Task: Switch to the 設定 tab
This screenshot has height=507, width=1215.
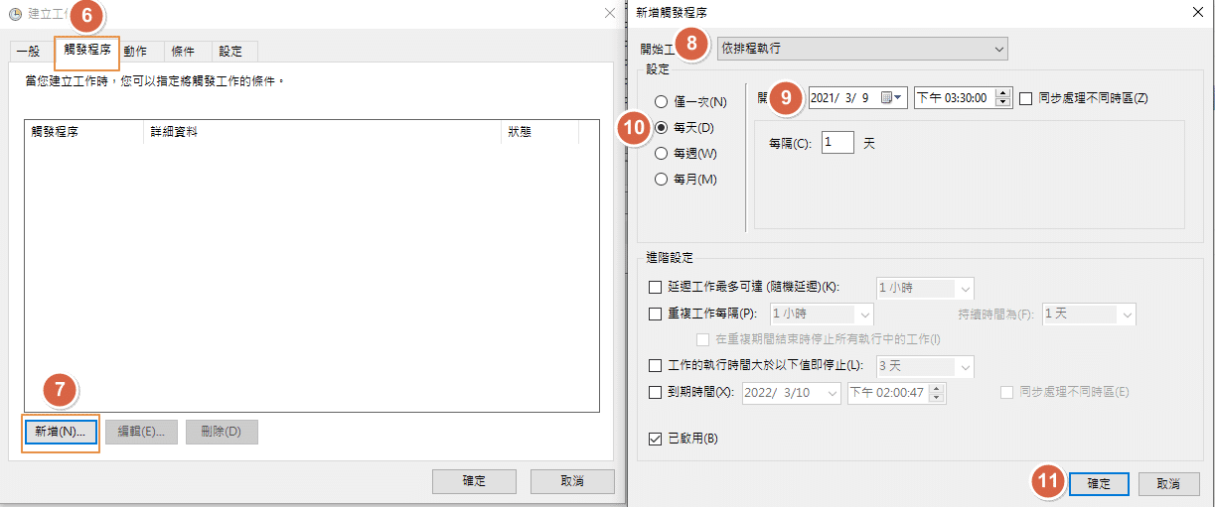Action: click(x=230, y=52)
